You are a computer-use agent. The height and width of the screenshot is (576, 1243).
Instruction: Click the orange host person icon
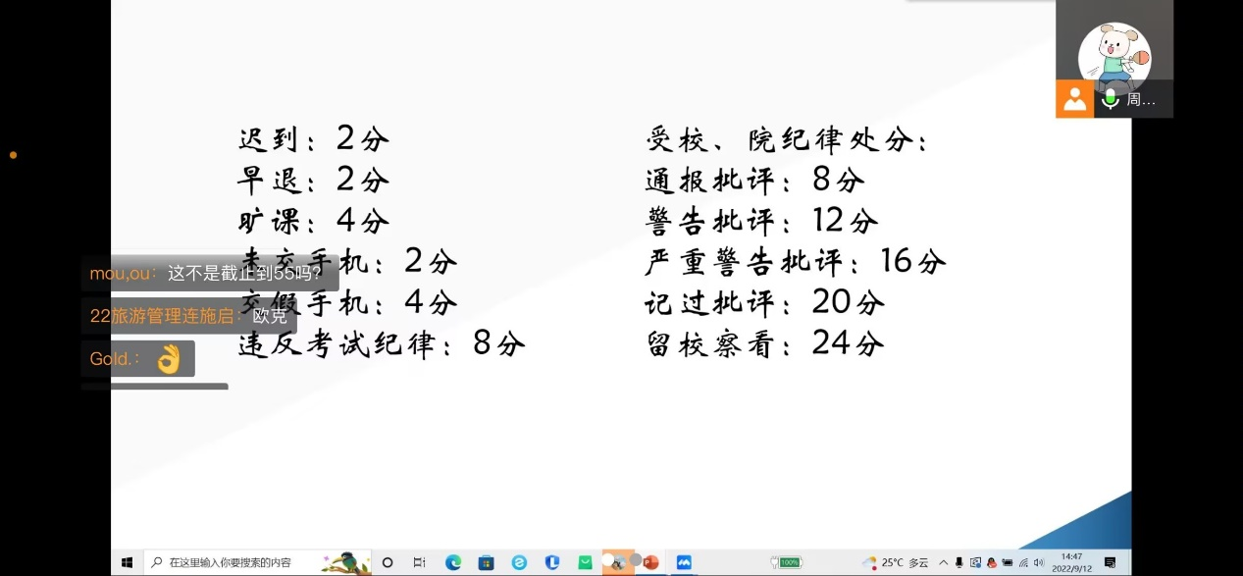pyautogui.click(x=1074, y=99)
